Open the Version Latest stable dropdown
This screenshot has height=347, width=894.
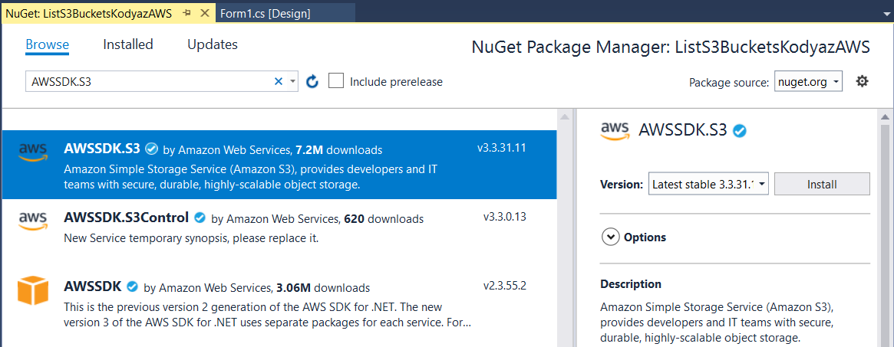[709, 185]
